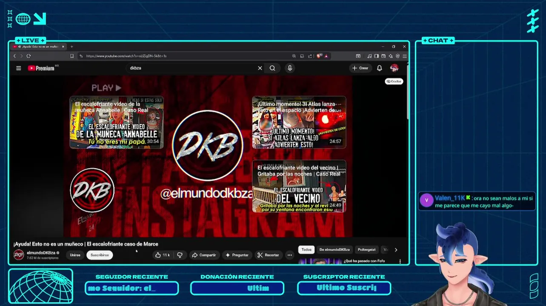Open site settings icon left of the URL

pos(81,56)
